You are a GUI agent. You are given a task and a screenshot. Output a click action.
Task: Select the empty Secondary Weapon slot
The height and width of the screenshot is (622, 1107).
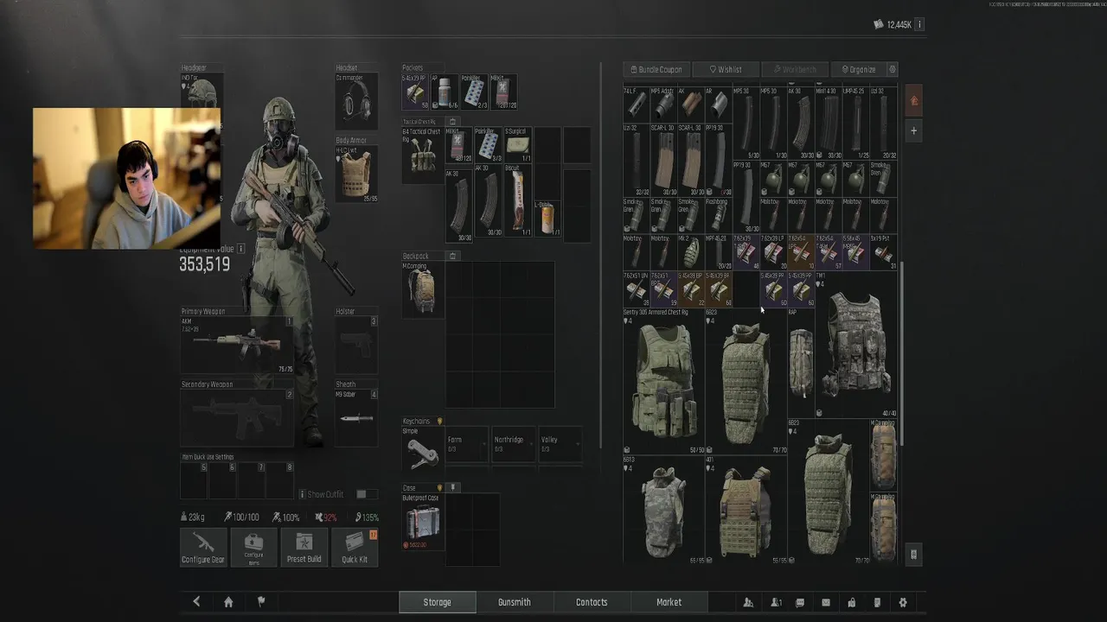click(237, 418)
